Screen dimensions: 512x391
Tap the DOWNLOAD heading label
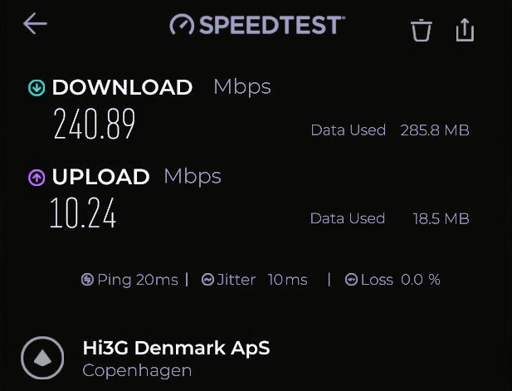pos(122,87)
